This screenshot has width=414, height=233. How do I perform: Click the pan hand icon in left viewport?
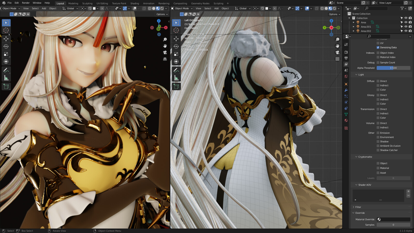[x=165, y=46]
